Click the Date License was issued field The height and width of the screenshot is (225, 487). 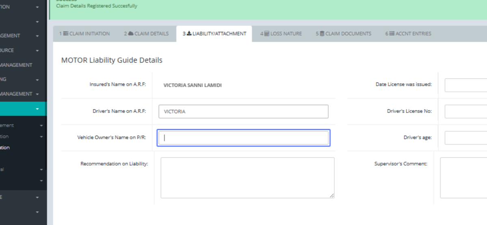point(465,85)
